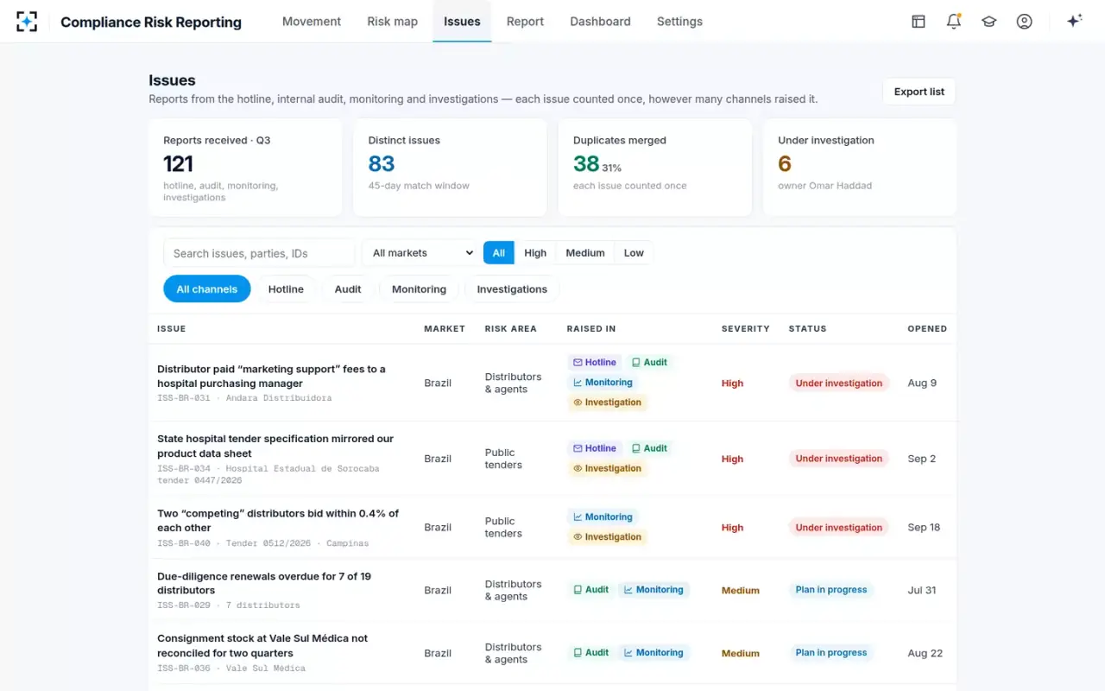Go to the Dashboard tab
Image resolution: width=1105 pixels, height=691 pixels.
600,22
